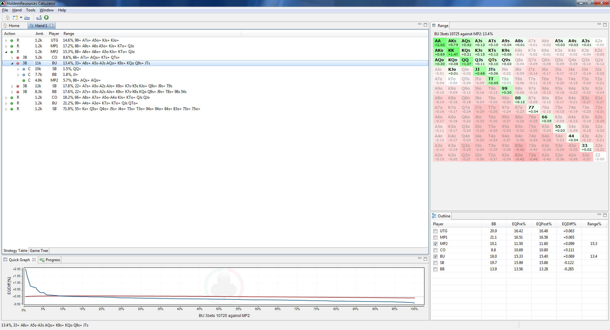Maximize the Quick Graph panel
610x330 pixels.
click(425, 259)
